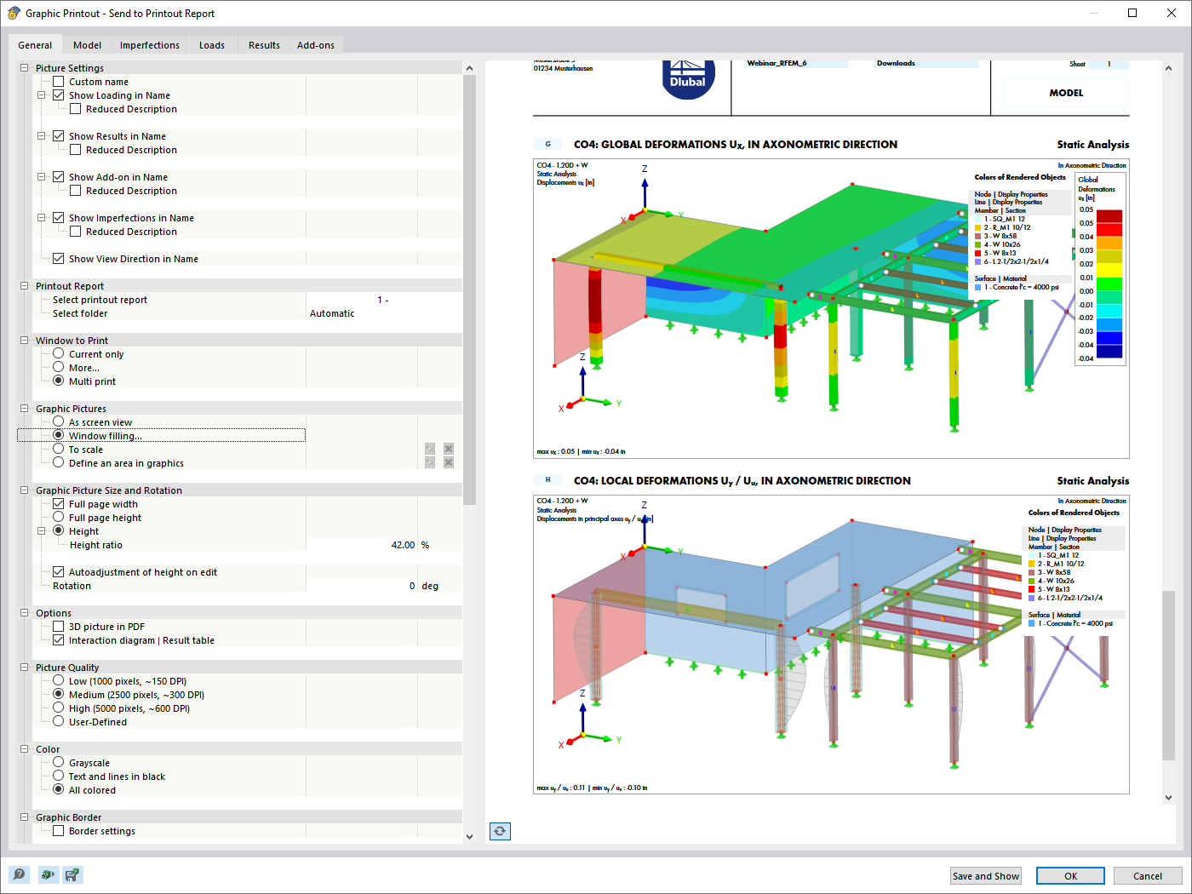Click the Rotation value field
The width and height of the screenshot is (1192, 894).
[362, 586]
